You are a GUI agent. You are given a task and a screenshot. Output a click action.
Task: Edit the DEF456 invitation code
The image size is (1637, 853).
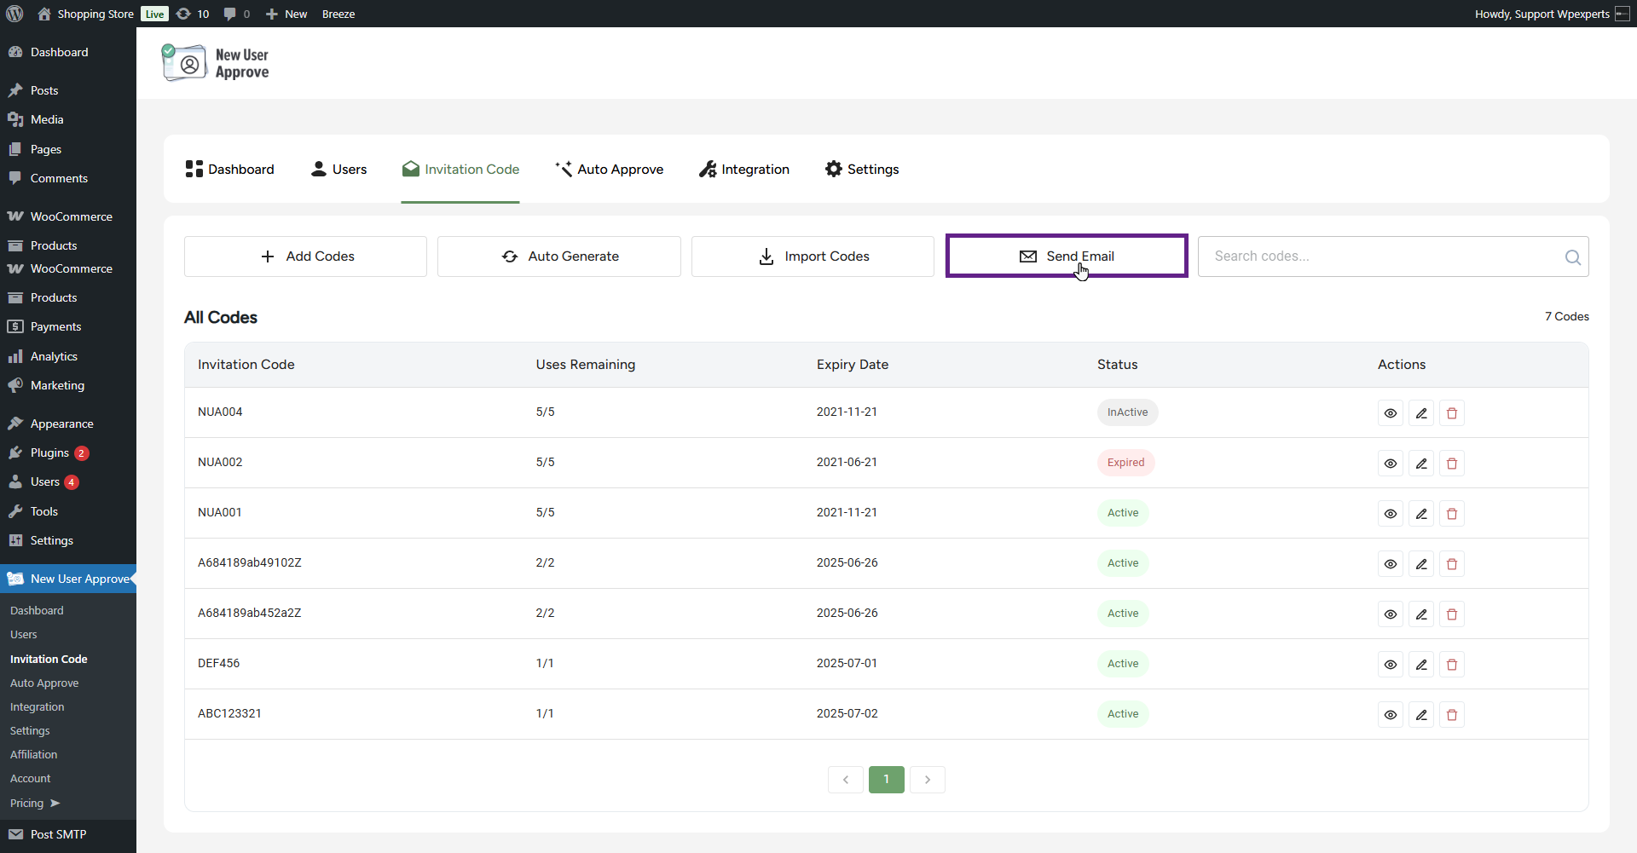[x=1421, y=665]
